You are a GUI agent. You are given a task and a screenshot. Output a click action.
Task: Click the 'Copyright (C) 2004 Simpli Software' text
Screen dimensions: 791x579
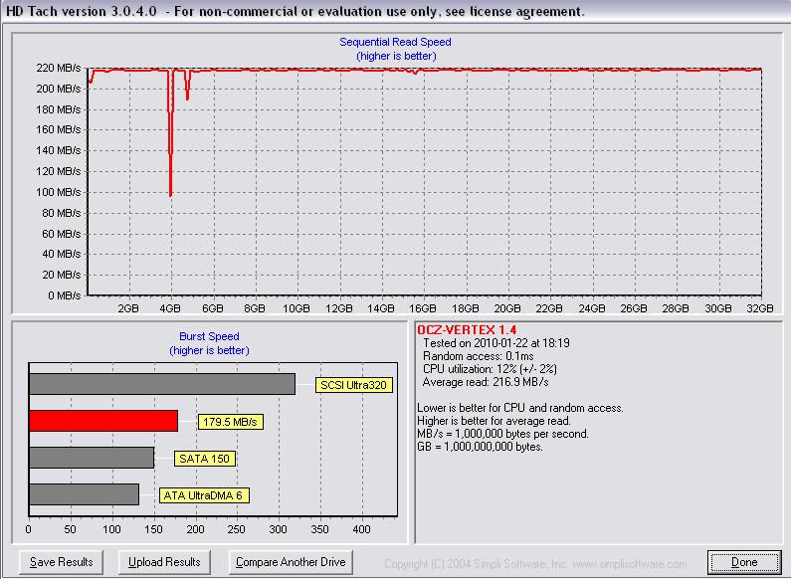[x=535, y=564]
